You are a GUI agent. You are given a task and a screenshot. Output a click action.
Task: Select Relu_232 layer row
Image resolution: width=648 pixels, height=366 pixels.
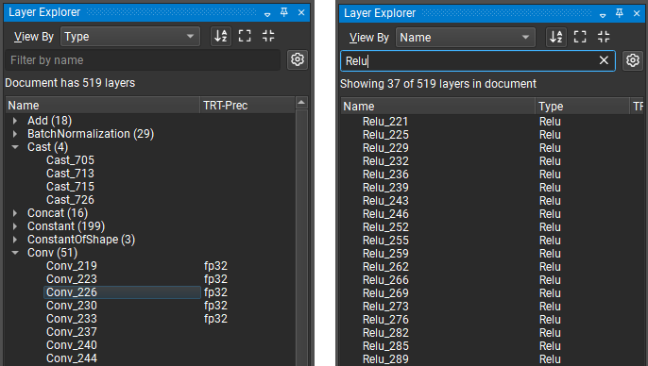pyautogui.click(x=492, y=161)
